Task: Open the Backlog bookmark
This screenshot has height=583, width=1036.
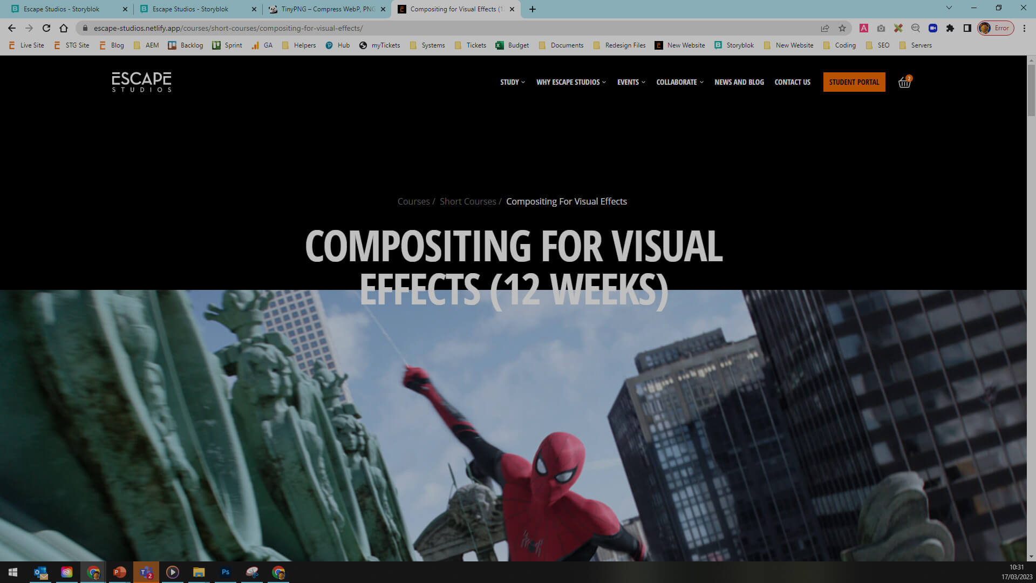Action: (x=186, y=45)
